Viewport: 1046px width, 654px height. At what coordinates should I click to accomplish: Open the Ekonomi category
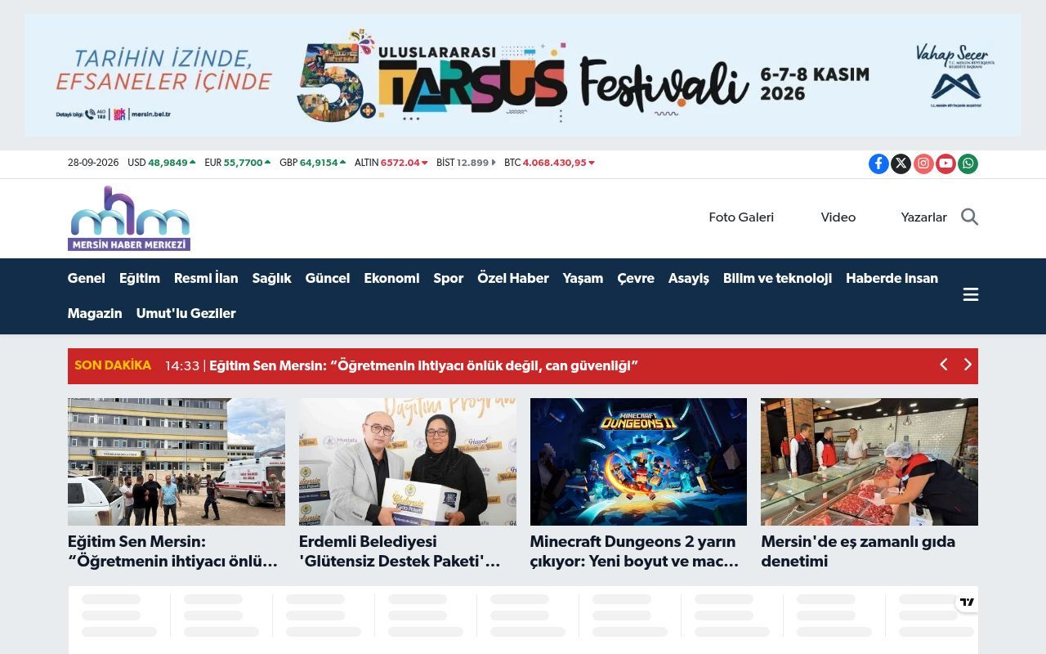click(391, 279)
